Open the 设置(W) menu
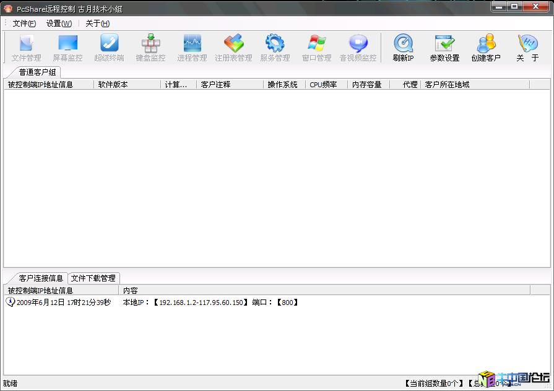 coord(59,24)
